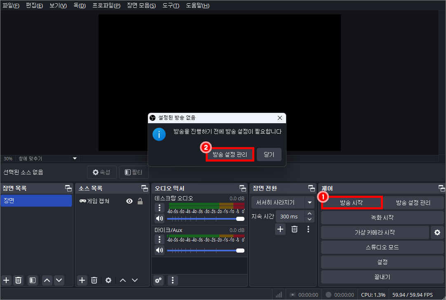Click 방송 설정 관리 in dialog
The height and width of the screenshot is (300, 446).
pos(230,155)
